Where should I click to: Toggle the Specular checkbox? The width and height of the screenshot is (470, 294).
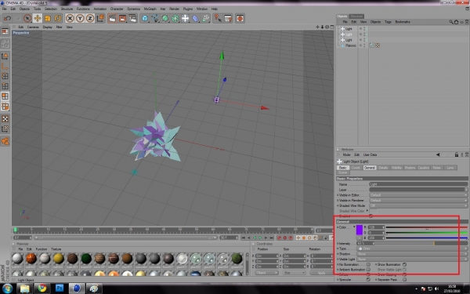[368, 280]
